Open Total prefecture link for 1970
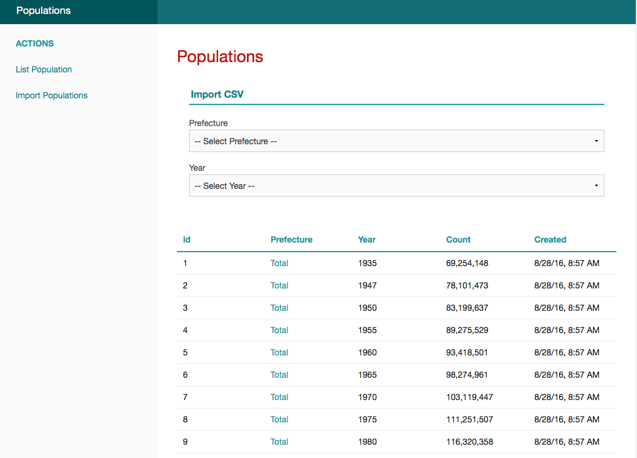This screenshot has width=637, height=458. click(x=280, y=397)
